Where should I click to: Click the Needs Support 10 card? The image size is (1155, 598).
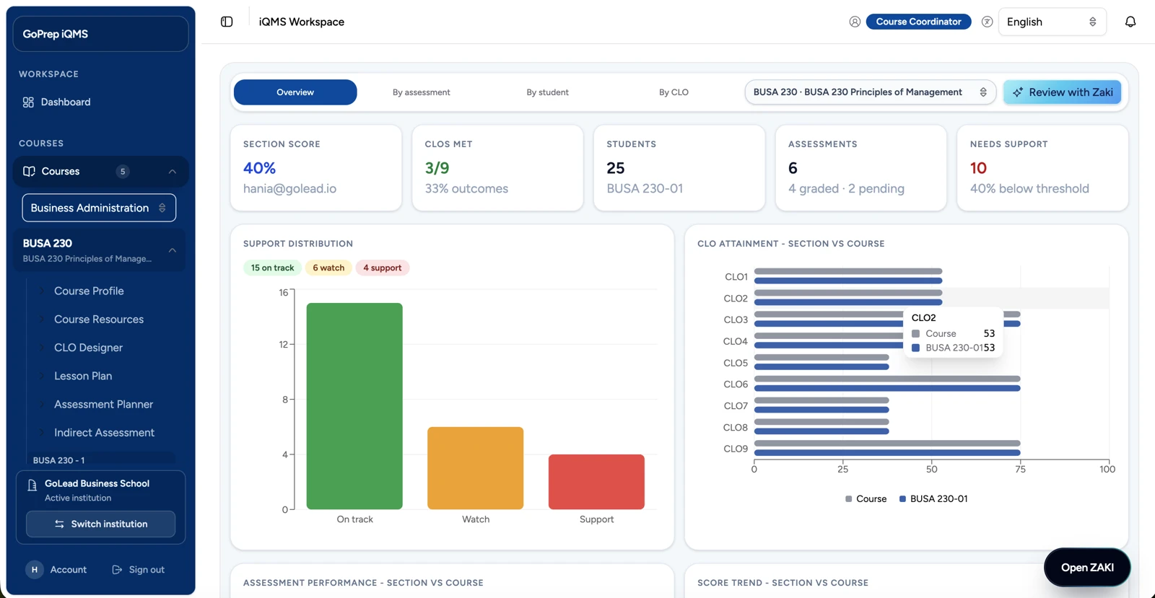click(1042, 168)
